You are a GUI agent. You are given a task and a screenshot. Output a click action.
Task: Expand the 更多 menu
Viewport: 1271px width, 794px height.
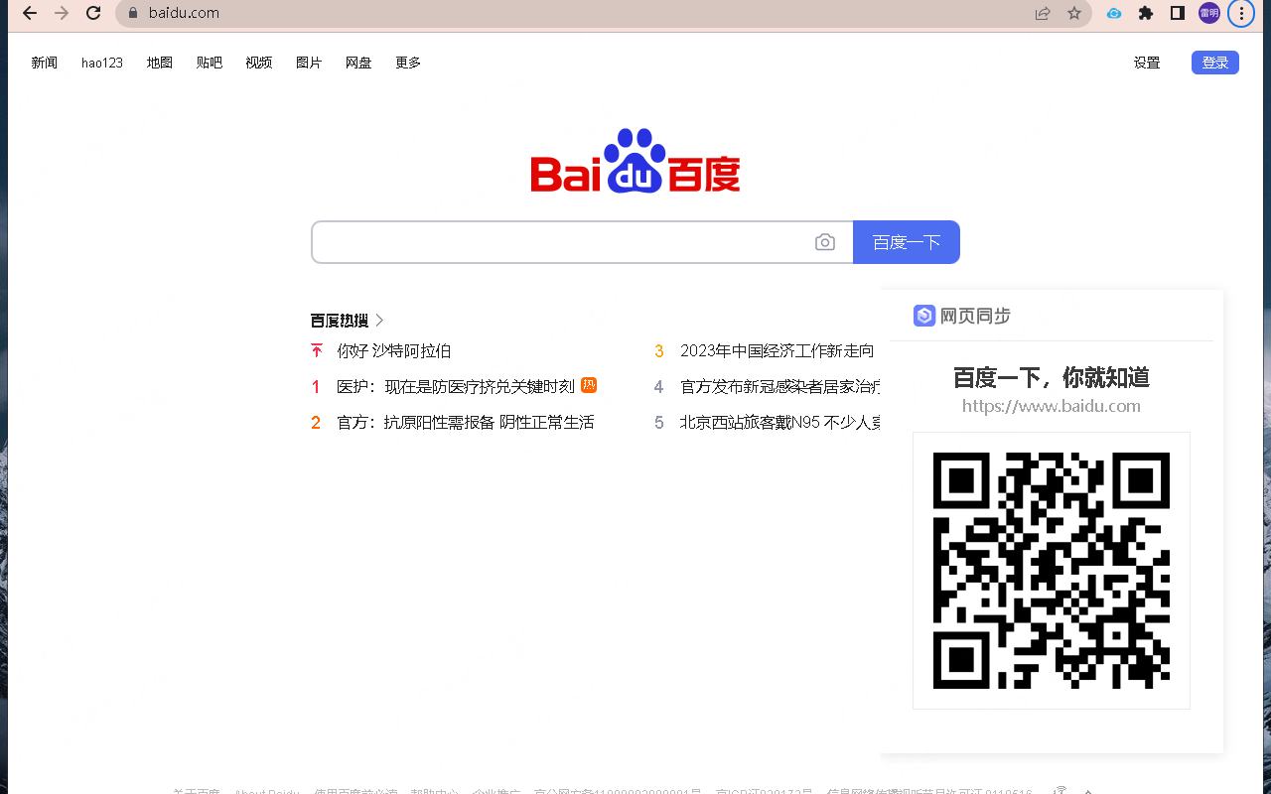[408, 63]
